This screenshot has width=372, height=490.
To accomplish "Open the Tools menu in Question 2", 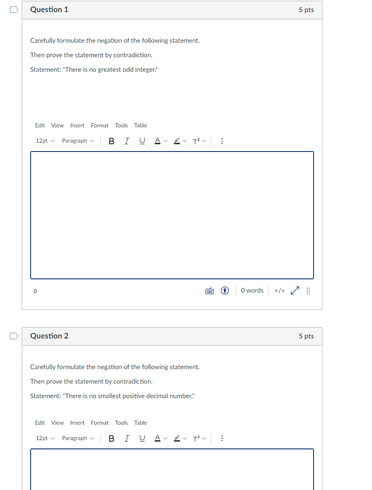I will click(x=121, y=423).
